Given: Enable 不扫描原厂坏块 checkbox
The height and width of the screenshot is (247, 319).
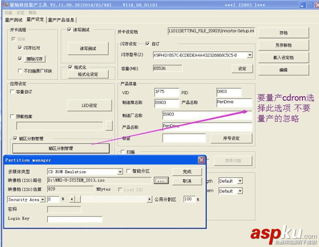Looking at the screenshot, I should coord(20,71).
